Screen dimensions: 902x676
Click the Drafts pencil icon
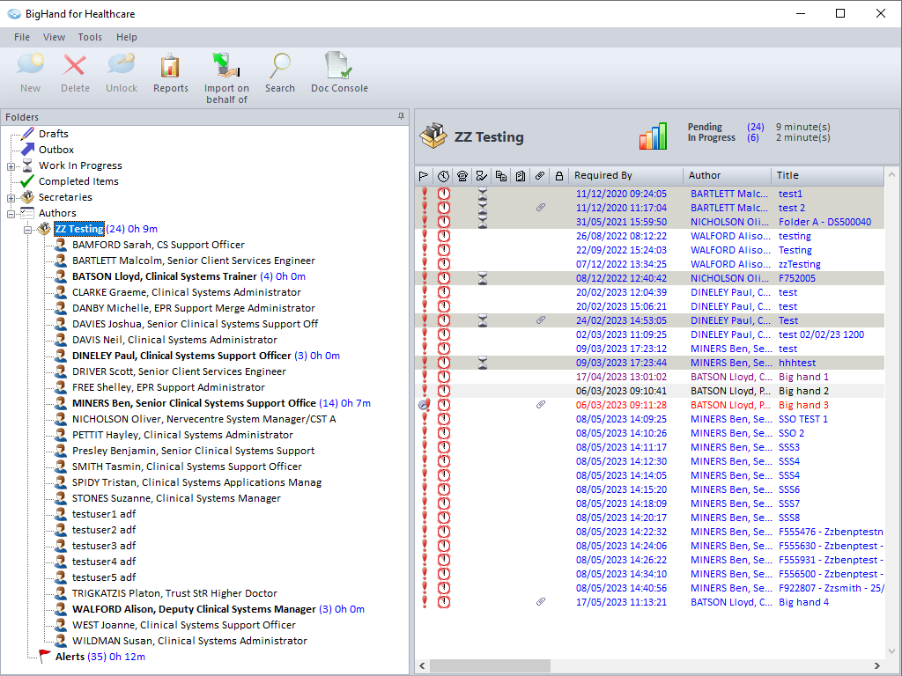(27, 134)
